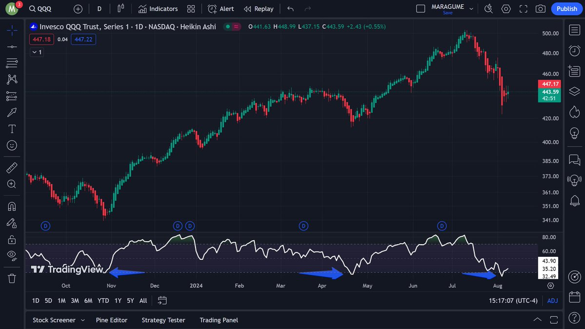Set the time range to 3M

(75, 301)
